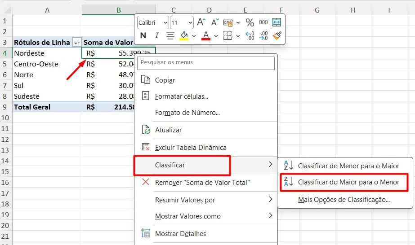Apply thousands separator (000) style

point(263,22)
